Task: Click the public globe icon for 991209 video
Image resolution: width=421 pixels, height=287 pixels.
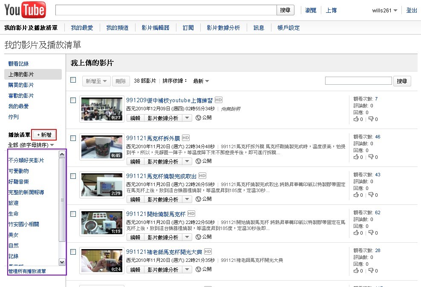Action: coord(198,118)
